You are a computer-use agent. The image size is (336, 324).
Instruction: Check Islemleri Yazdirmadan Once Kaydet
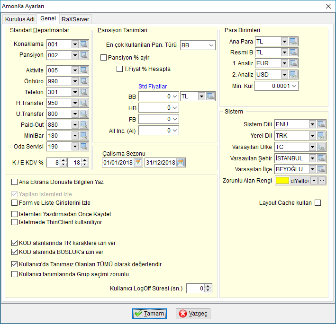click(14, 214)
